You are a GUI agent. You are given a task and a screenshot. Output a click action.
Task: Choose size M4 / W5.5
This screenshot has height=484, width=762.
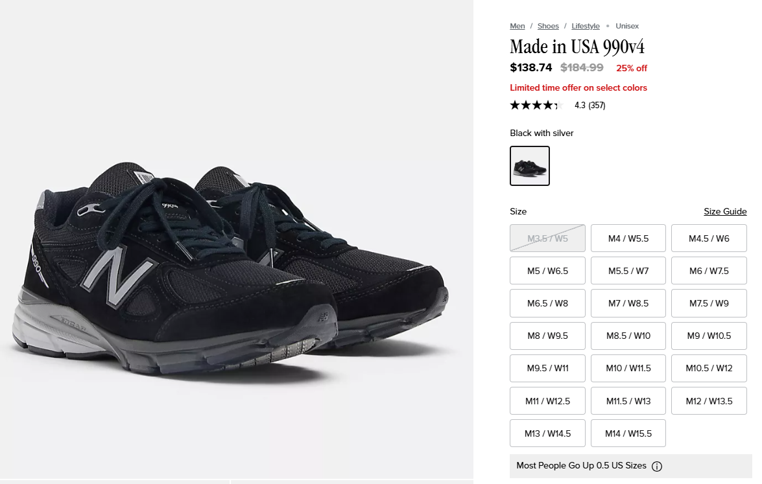click(628, 238)
